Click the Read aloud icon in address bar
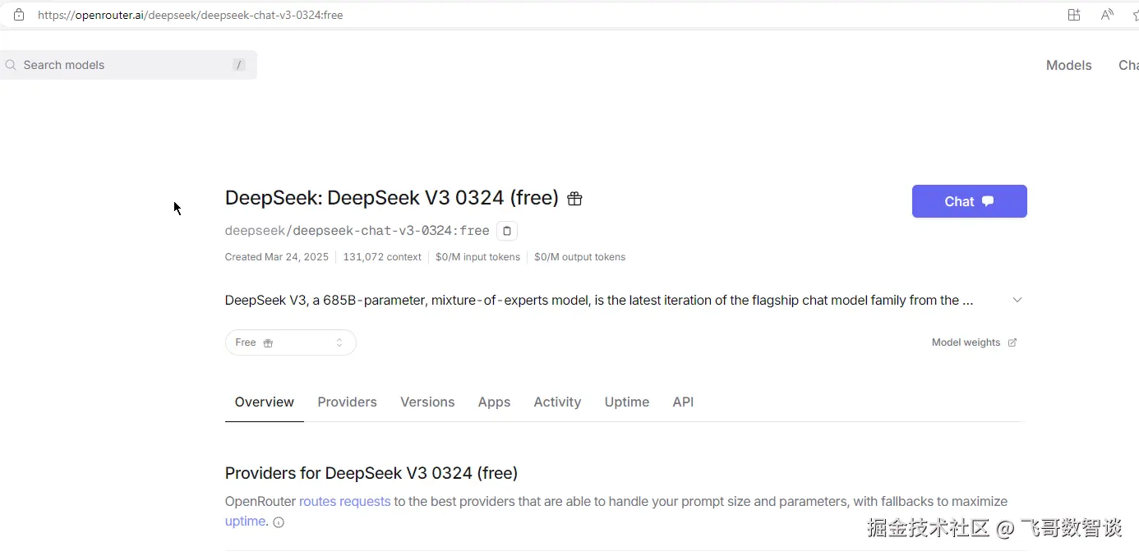Screen dimensions: 1139x556 1107,15
